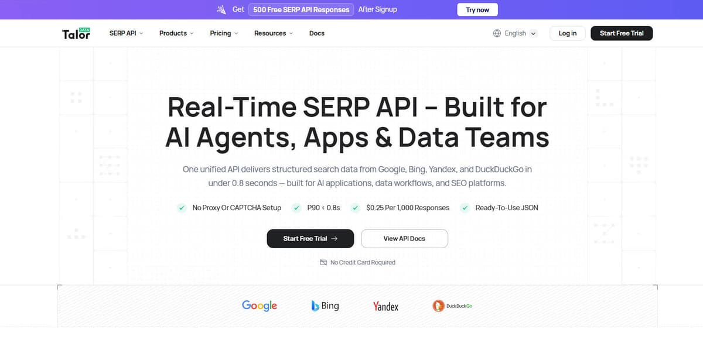The width and height of the screenshot is (703, 350).
Task: Select the hero Start Free Trial button
Action: click(x=310, y=239)
